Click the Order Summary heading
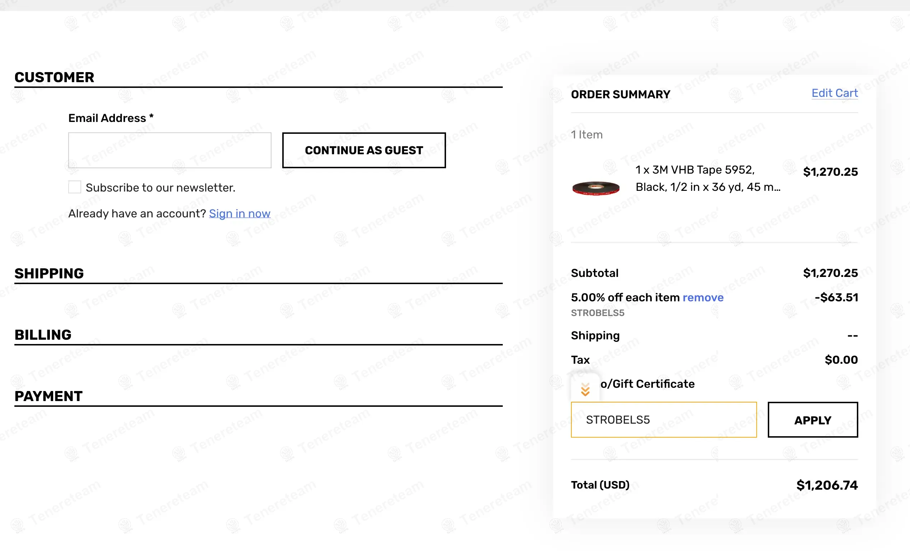 point(621,94)
